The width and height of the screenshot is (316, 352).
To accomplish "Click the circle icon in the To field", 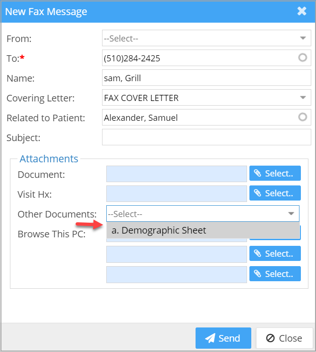I will point(303,58).
